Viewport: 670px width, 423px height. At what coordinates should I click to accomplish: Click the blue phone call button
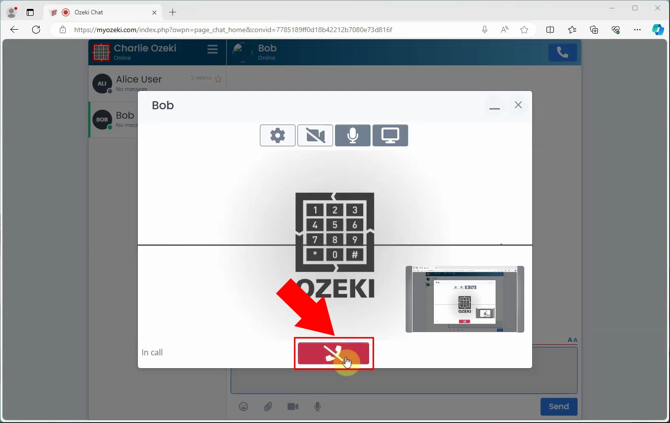coord(563,52)
